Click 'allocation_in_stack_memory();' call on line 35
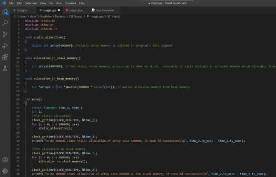276x177 pixels. 63,161
